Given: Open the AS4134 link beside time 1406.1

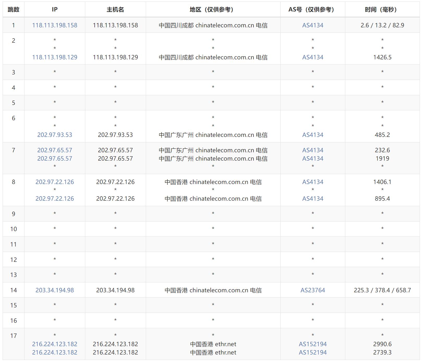Looking at the screenshot, I should [x=313, y=182].
